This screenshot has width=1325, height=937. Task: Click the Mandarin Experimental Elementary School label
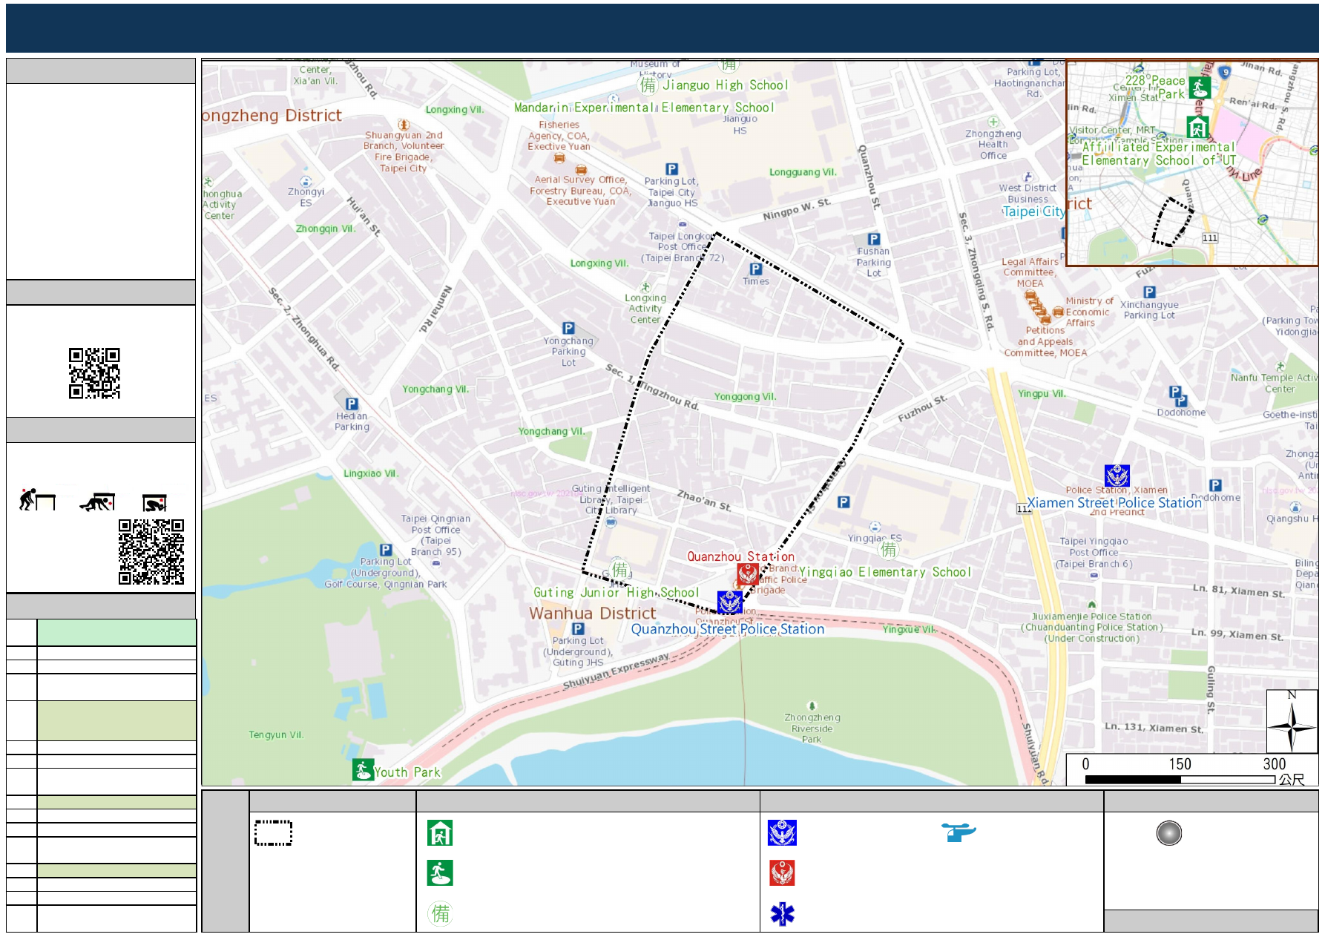(644, 108)
